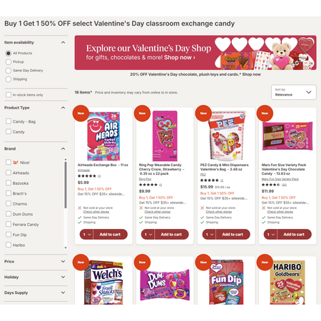Open Mars Variety Pack star ratings
Viewport: 321px width, 321px height.
274,185
